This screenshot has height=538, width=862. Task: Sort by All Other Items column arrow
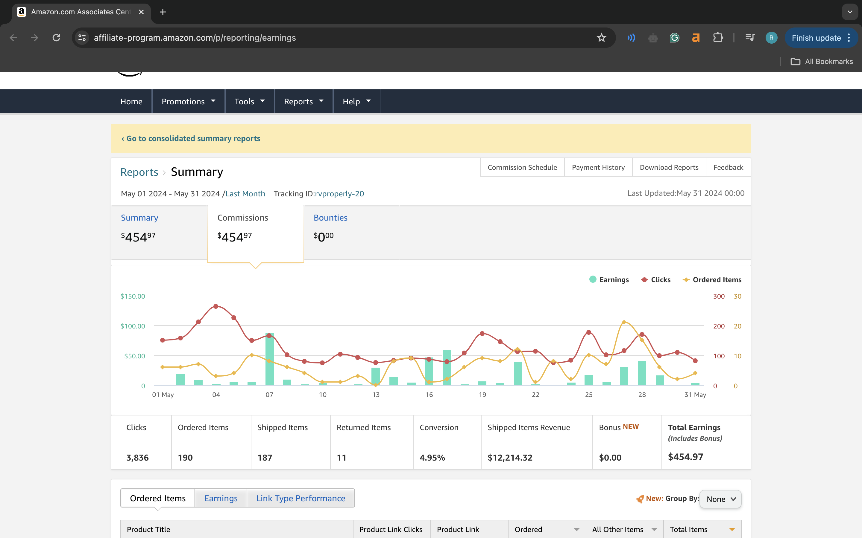point(654,529)
